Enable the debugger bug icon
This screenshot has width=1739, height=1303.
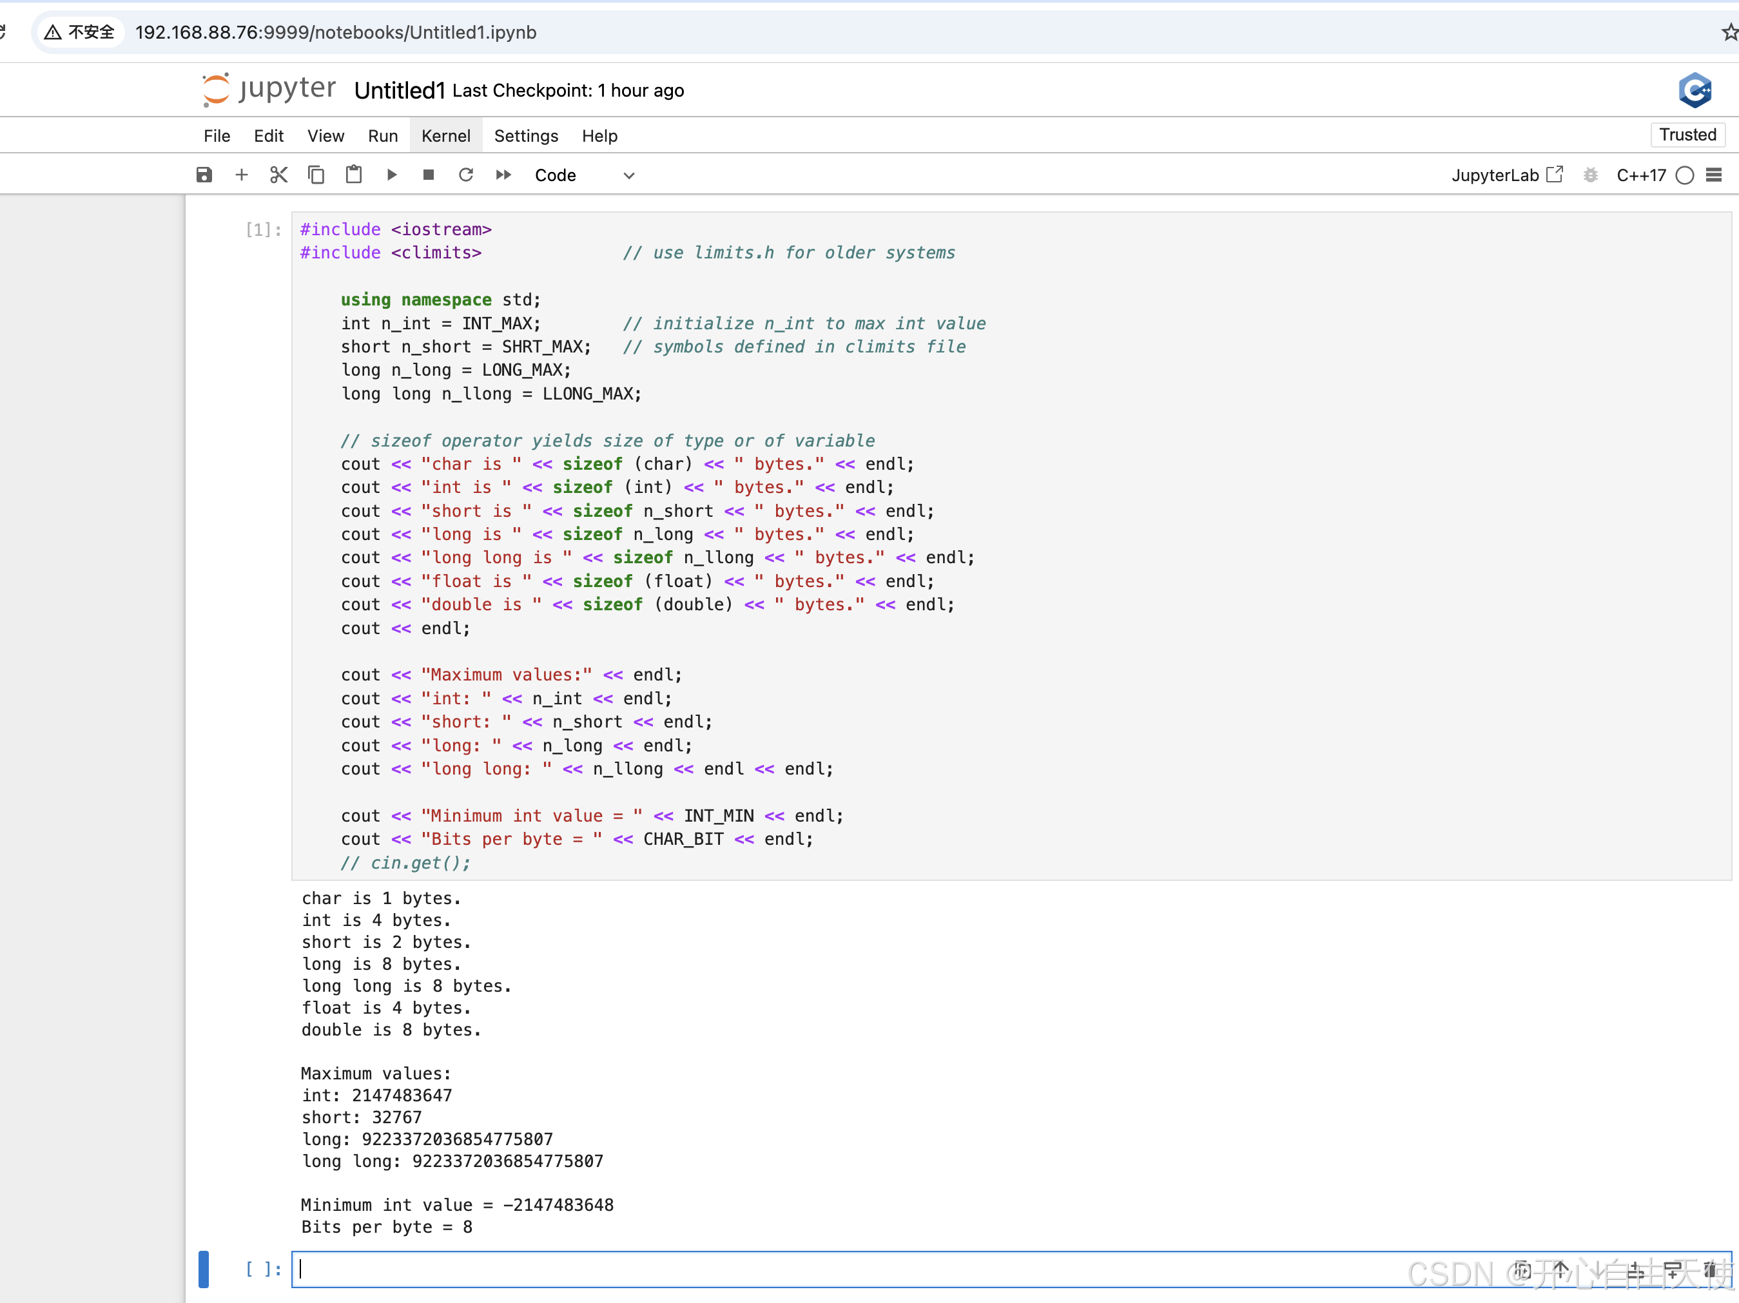[x=1590, y=175]
